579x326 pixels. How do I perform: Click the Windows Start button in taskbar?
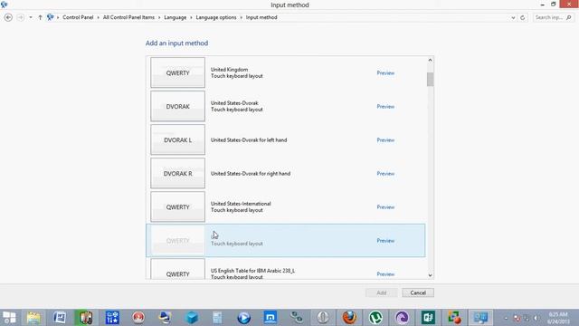coord(9,318)
